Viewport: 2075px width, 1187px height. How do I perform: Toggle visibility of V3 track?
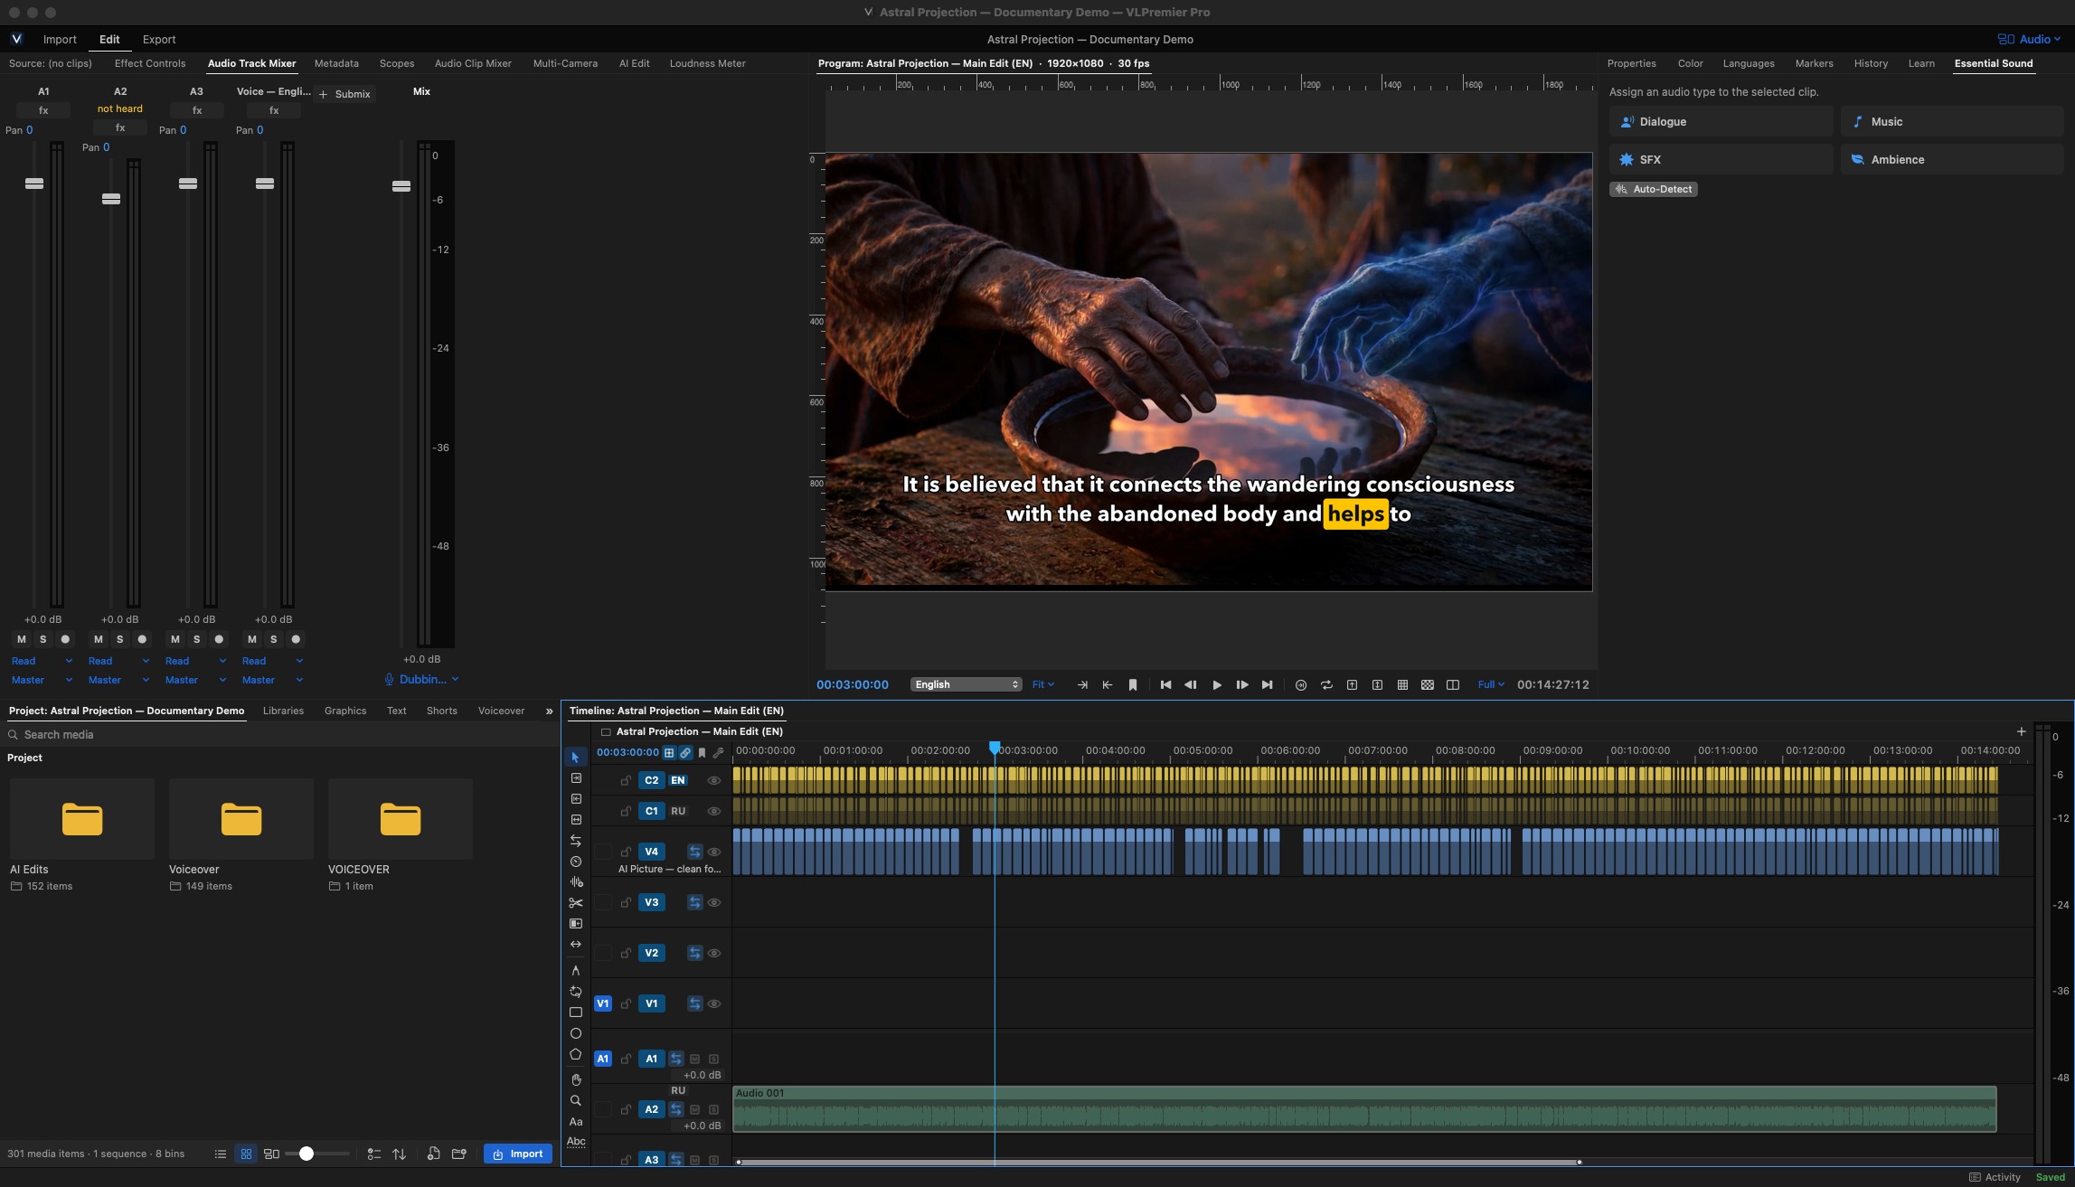coord(713,902)
